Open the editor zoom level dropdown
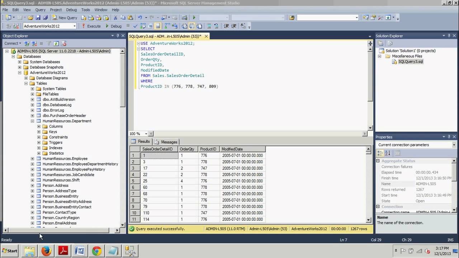 (145, 134)
